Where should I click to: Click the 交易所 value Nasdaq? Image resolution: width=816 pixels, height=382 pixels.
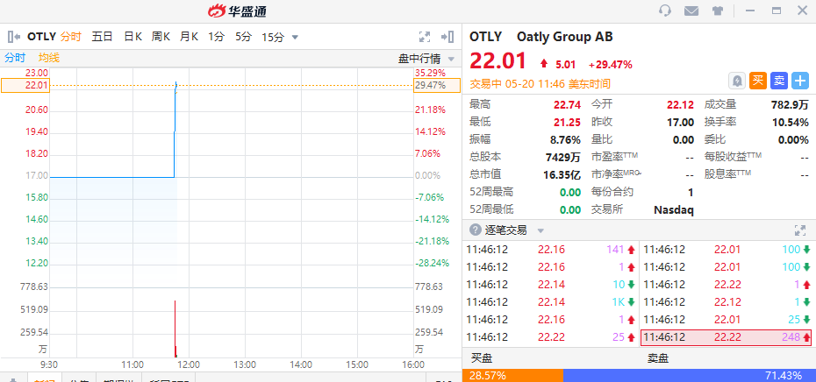674,210
